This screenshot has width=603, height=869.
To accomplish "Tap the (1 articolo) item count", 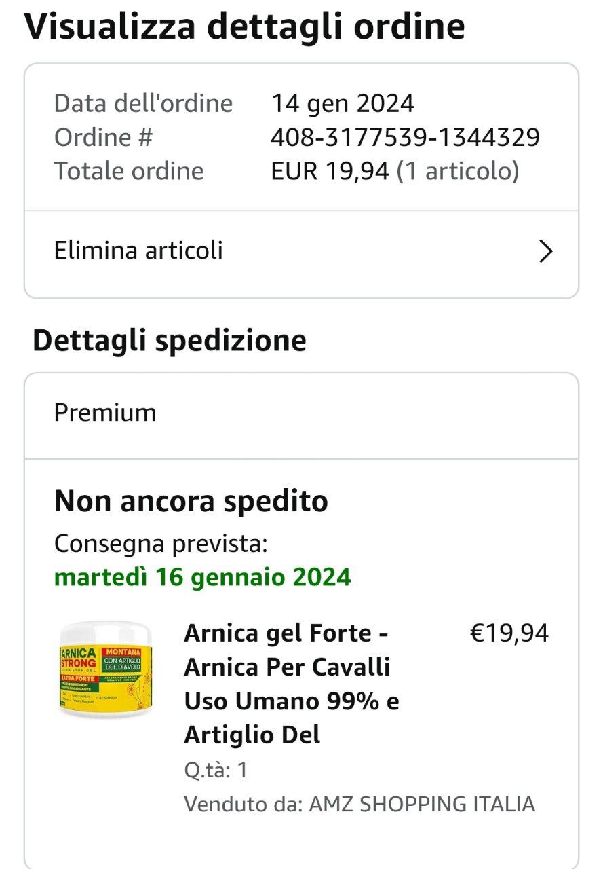I will [458, 171].
